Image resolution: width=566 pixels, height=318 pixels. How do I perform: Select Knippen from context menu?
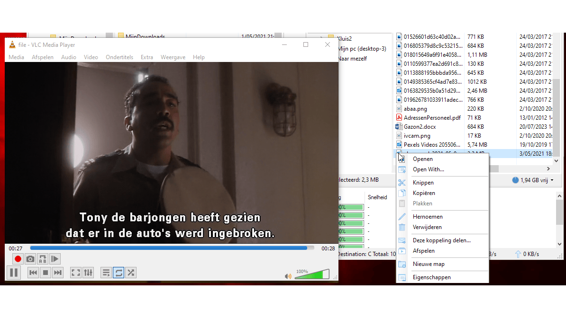pos(443,183)
